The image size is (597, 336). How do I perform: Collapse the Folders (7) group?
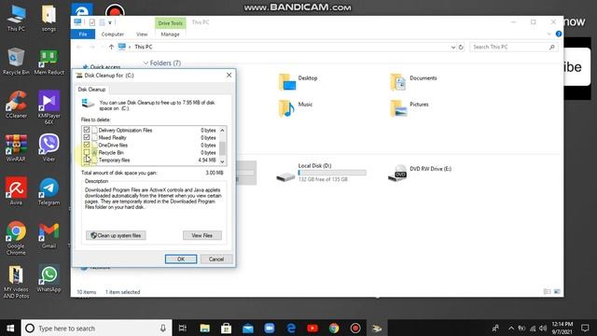click(146, 63)
